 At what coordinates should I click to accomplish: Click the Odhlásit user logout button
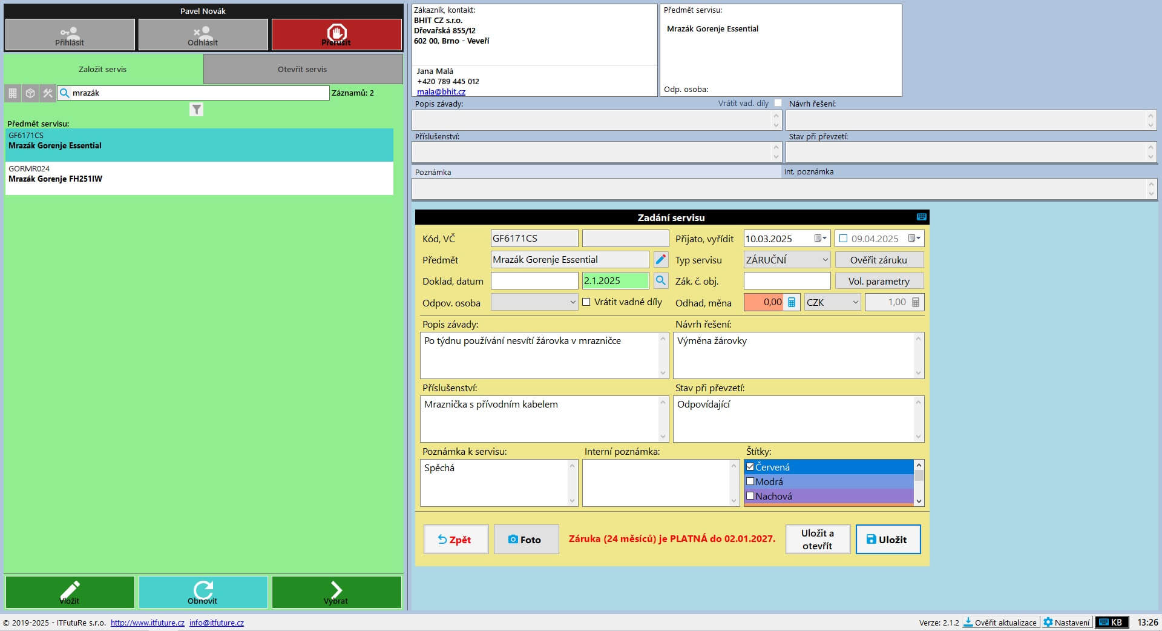point(203,35)
